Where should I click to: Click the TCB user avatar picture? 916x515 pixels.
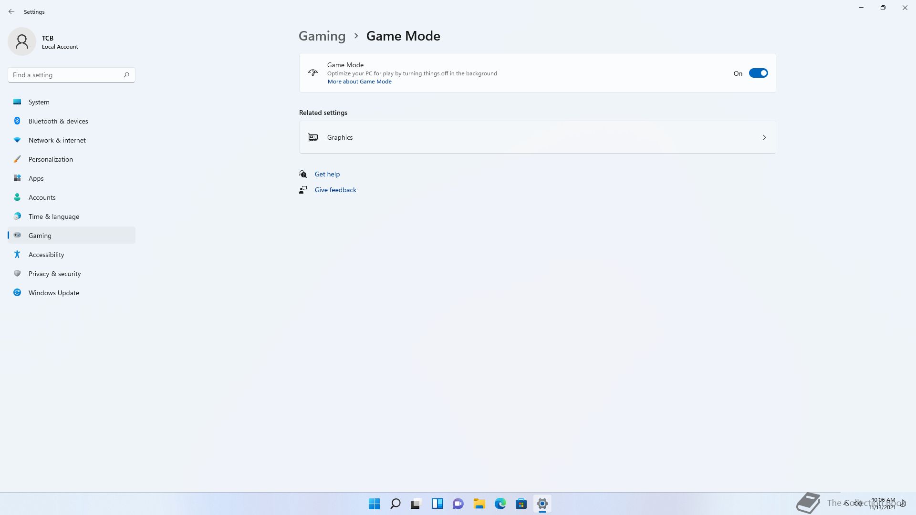pos(22,41)
